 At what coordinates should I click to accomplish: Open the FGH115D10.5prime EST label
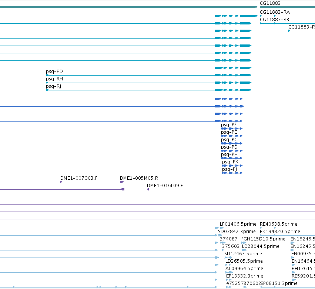click(263, 239)
